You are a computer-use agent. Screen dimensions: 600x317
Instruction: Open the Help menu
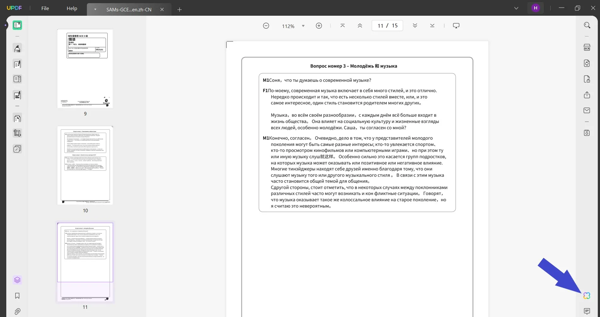(x=72, y=8)
